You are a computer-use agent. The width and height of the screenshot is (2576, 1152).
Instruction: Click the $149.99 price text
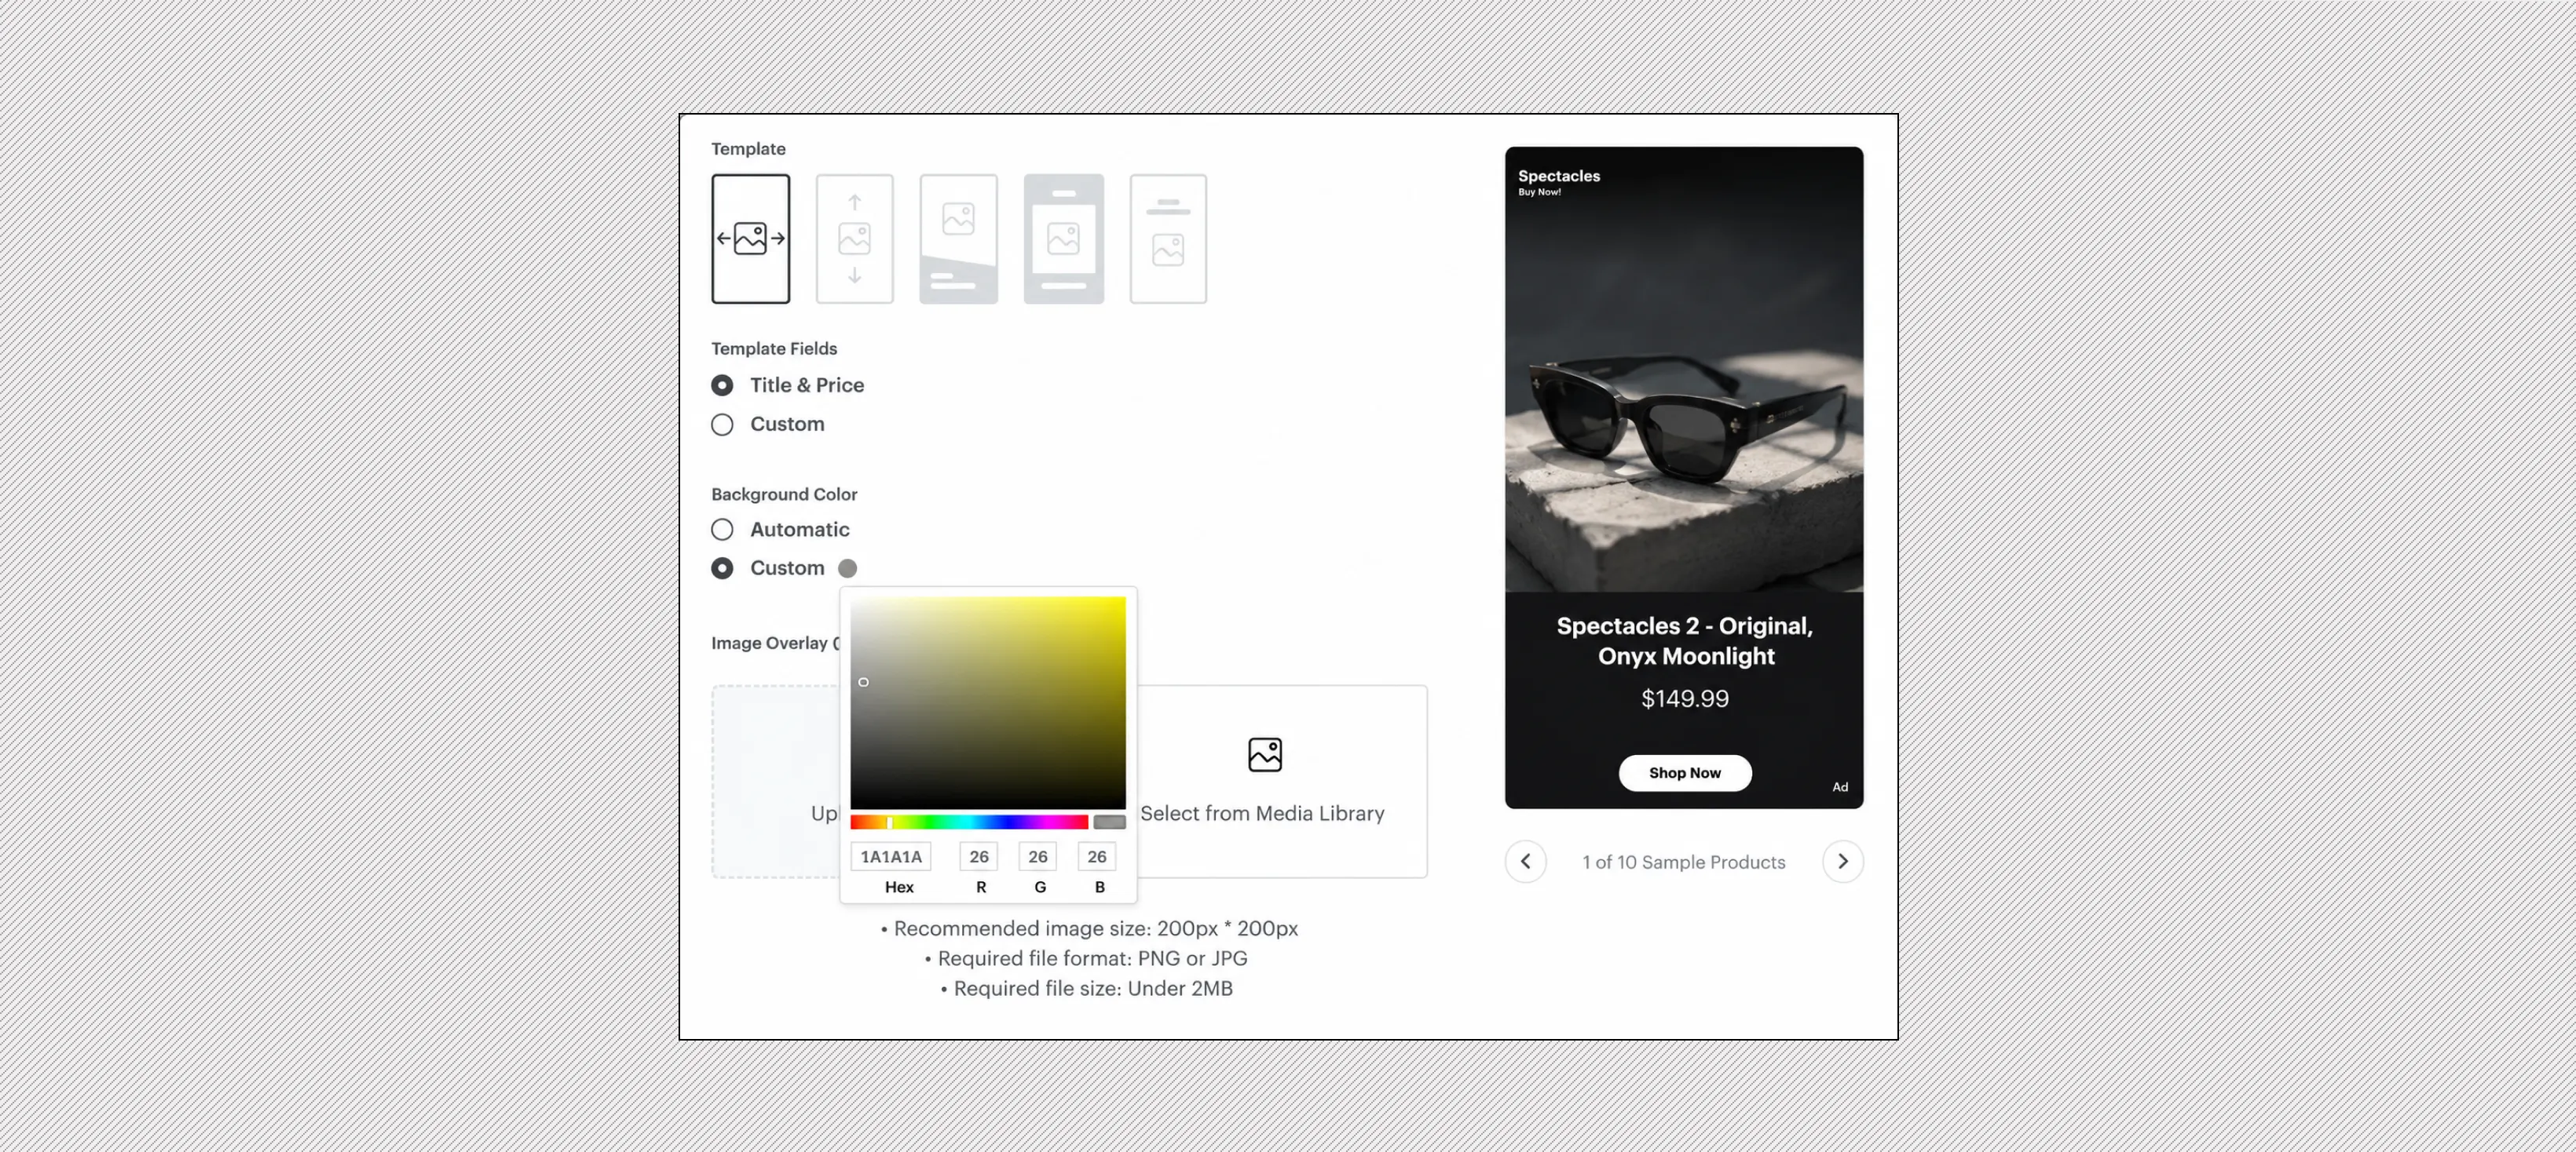click(x=1685, y=698)
